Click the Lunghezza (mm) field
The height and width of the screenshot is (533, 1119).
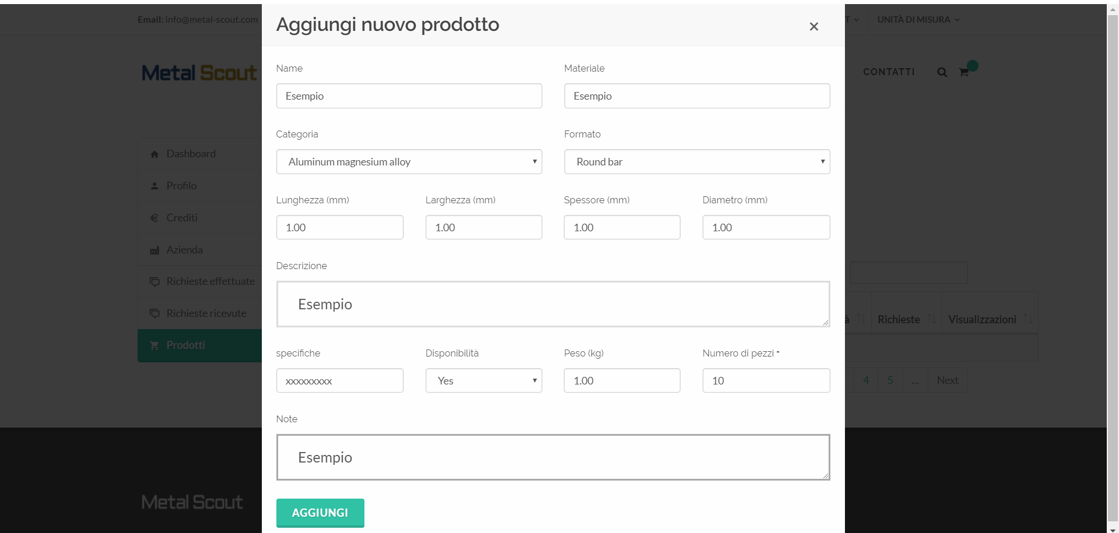click(339, 227)
